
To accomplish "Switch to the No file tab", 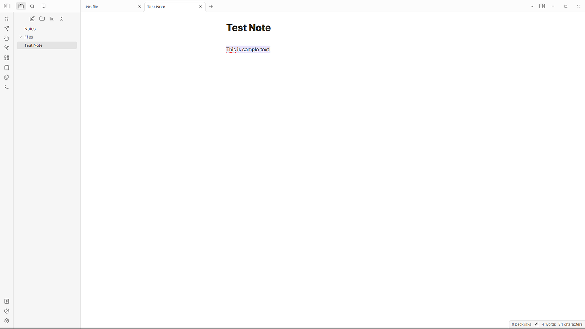I will (112, 7).
